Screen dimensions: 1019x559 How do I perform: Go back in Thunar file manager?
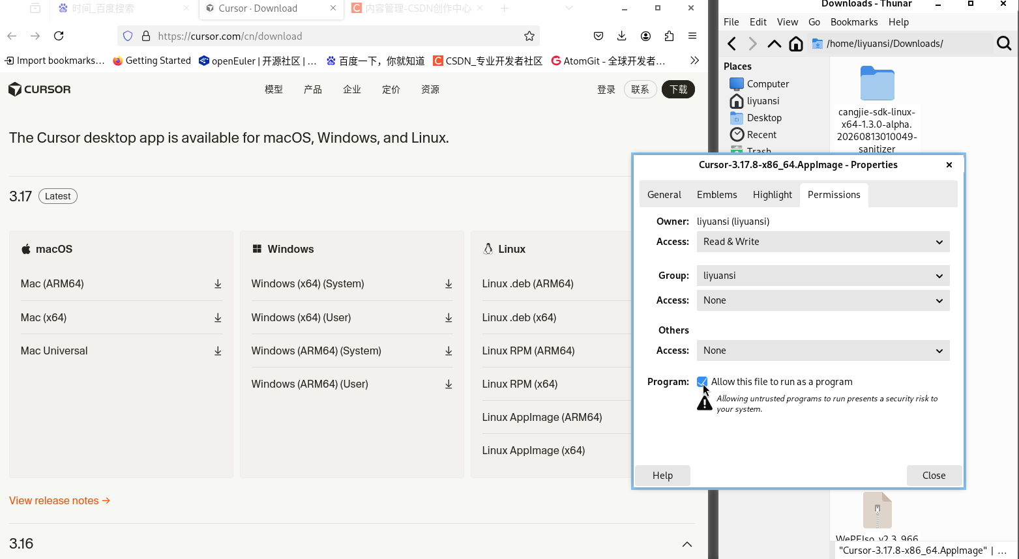point(731,44)
